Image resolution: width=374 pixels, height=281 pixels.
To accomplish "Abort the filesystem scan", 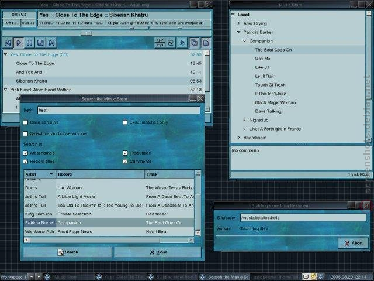I will (x=353, y=244).
